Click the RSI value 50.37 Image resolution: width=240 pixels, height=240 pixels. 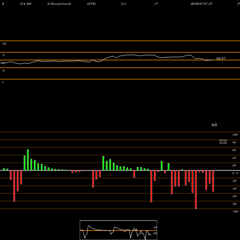[x=221, y=59]
